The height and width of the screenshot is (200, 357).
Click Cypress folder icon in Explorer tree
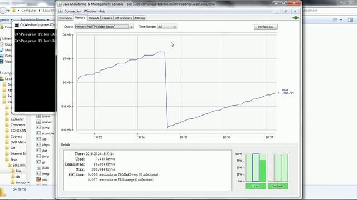tap(7, 136)
